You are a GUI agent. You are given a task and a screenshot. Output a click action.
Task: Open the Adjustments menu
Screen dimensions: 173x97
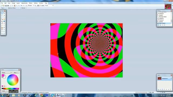pyautogui.click(x=24, y=3)
